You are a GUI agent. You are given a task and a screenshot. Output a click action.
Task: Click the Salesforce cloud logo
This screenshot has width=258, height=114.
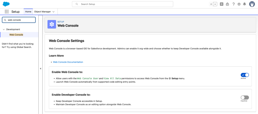tap(6, 4)
